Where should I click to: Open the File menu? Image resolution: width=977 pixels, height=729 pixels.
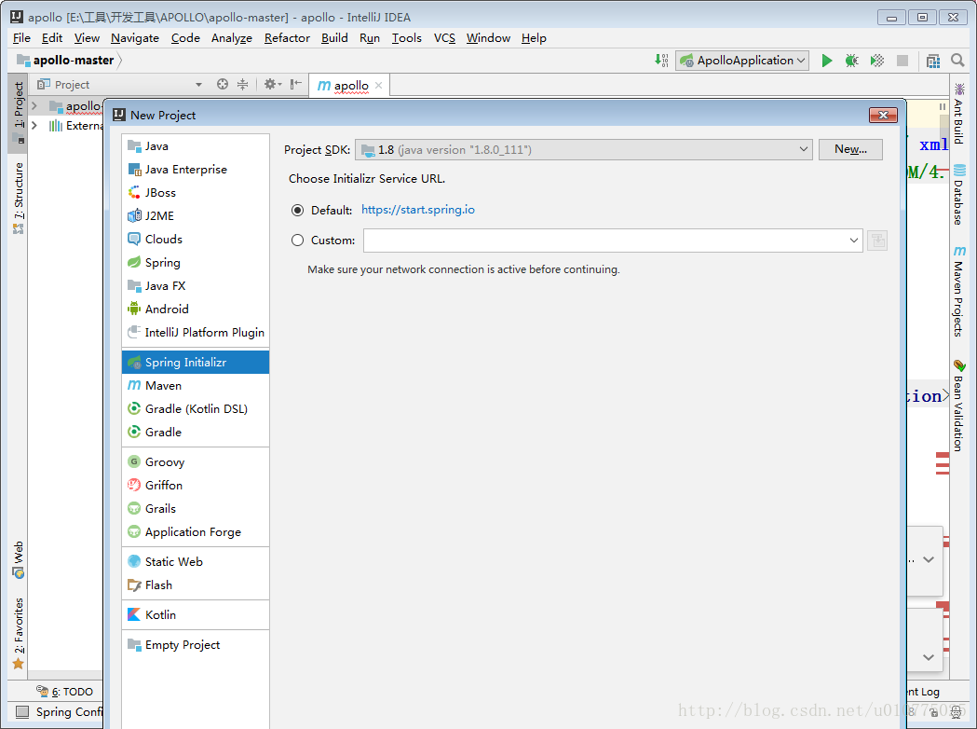[x=21, y=38]
